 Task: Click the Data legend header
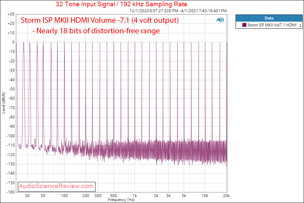pyautogui.click(x=269, y=18)
